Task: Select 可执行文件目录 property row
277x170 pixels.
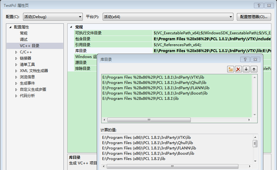Action: [113, 33]
